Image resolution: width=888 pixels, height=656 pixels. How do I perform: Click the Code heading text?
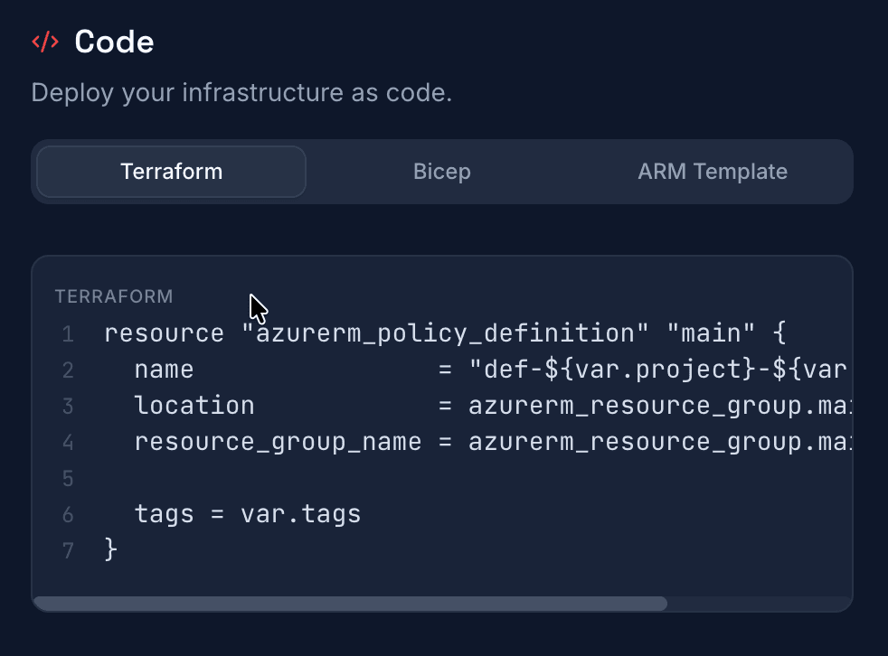pos(114,41)
